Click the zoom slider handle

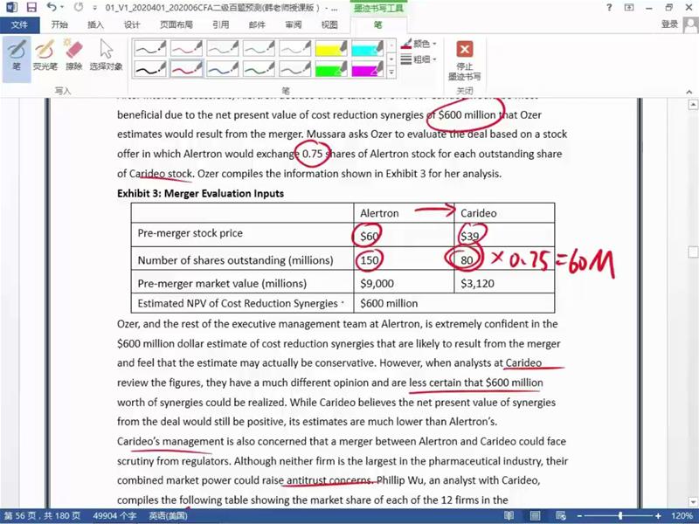pyautogui.click(x=620, y=516)
